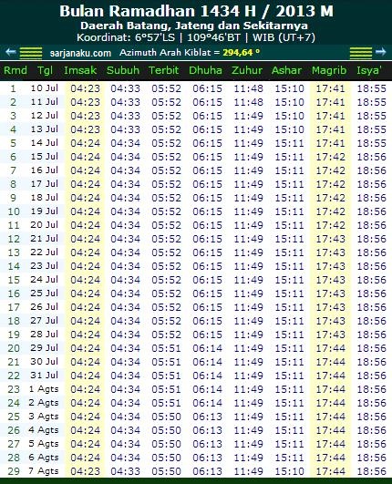
Task: Select the Imsak time for 7 Agts
Action: (85, 471)
